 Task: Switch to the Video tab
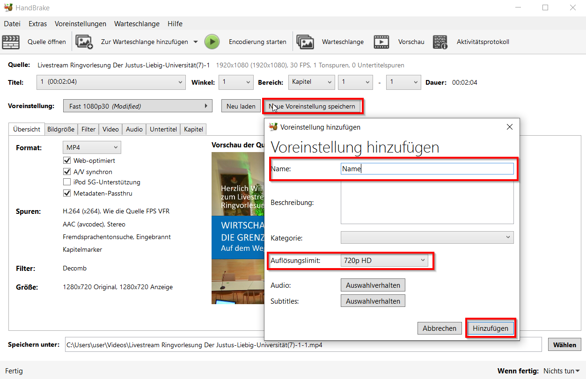(110, 129)
